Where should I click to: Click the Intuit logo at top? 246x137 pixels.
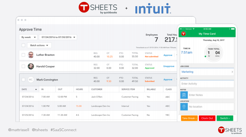[x=153, y=8]
